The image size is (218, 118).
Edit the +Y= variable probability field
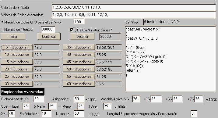tap(178, 99)
